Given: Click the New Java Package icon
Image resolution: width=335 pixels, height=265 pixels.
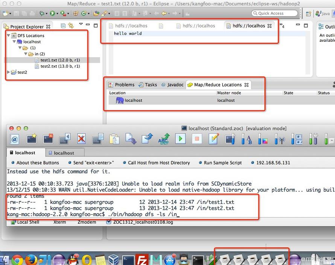Looking at the screenshot, I should (76, 14).
